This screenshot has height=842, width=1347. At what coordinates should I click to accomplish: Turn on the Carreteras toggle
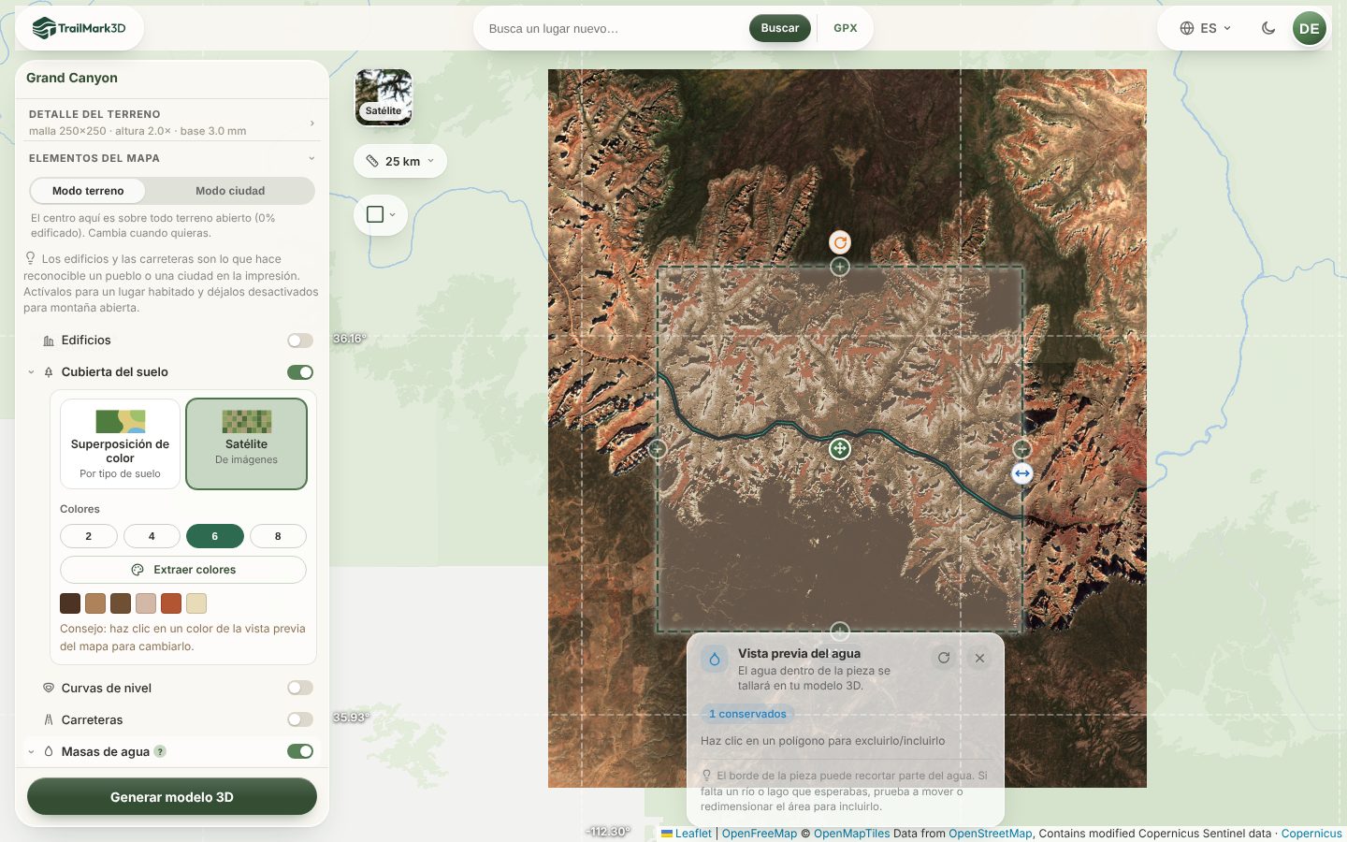pos(300,719)
